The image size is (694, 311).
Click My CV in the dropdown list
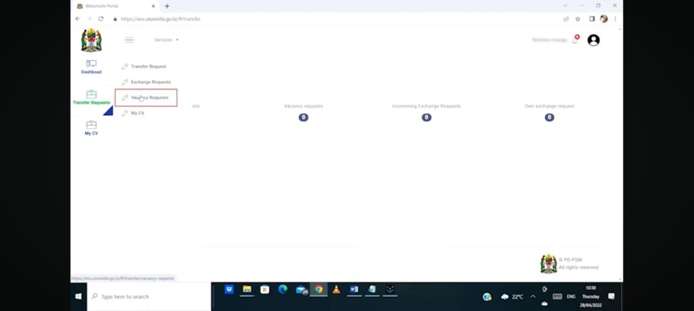click(137, 113)
